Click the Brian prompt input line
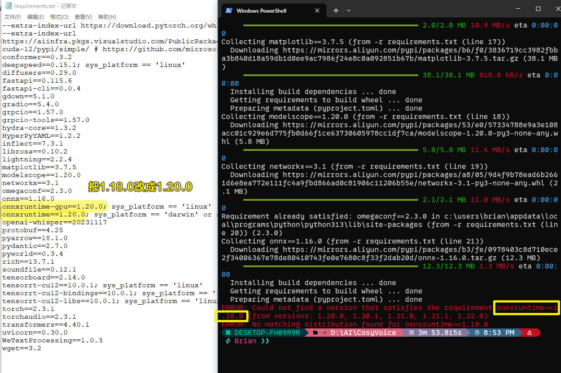Image resolution: width=561 pixels, height=373 pixels. (248, 341)
